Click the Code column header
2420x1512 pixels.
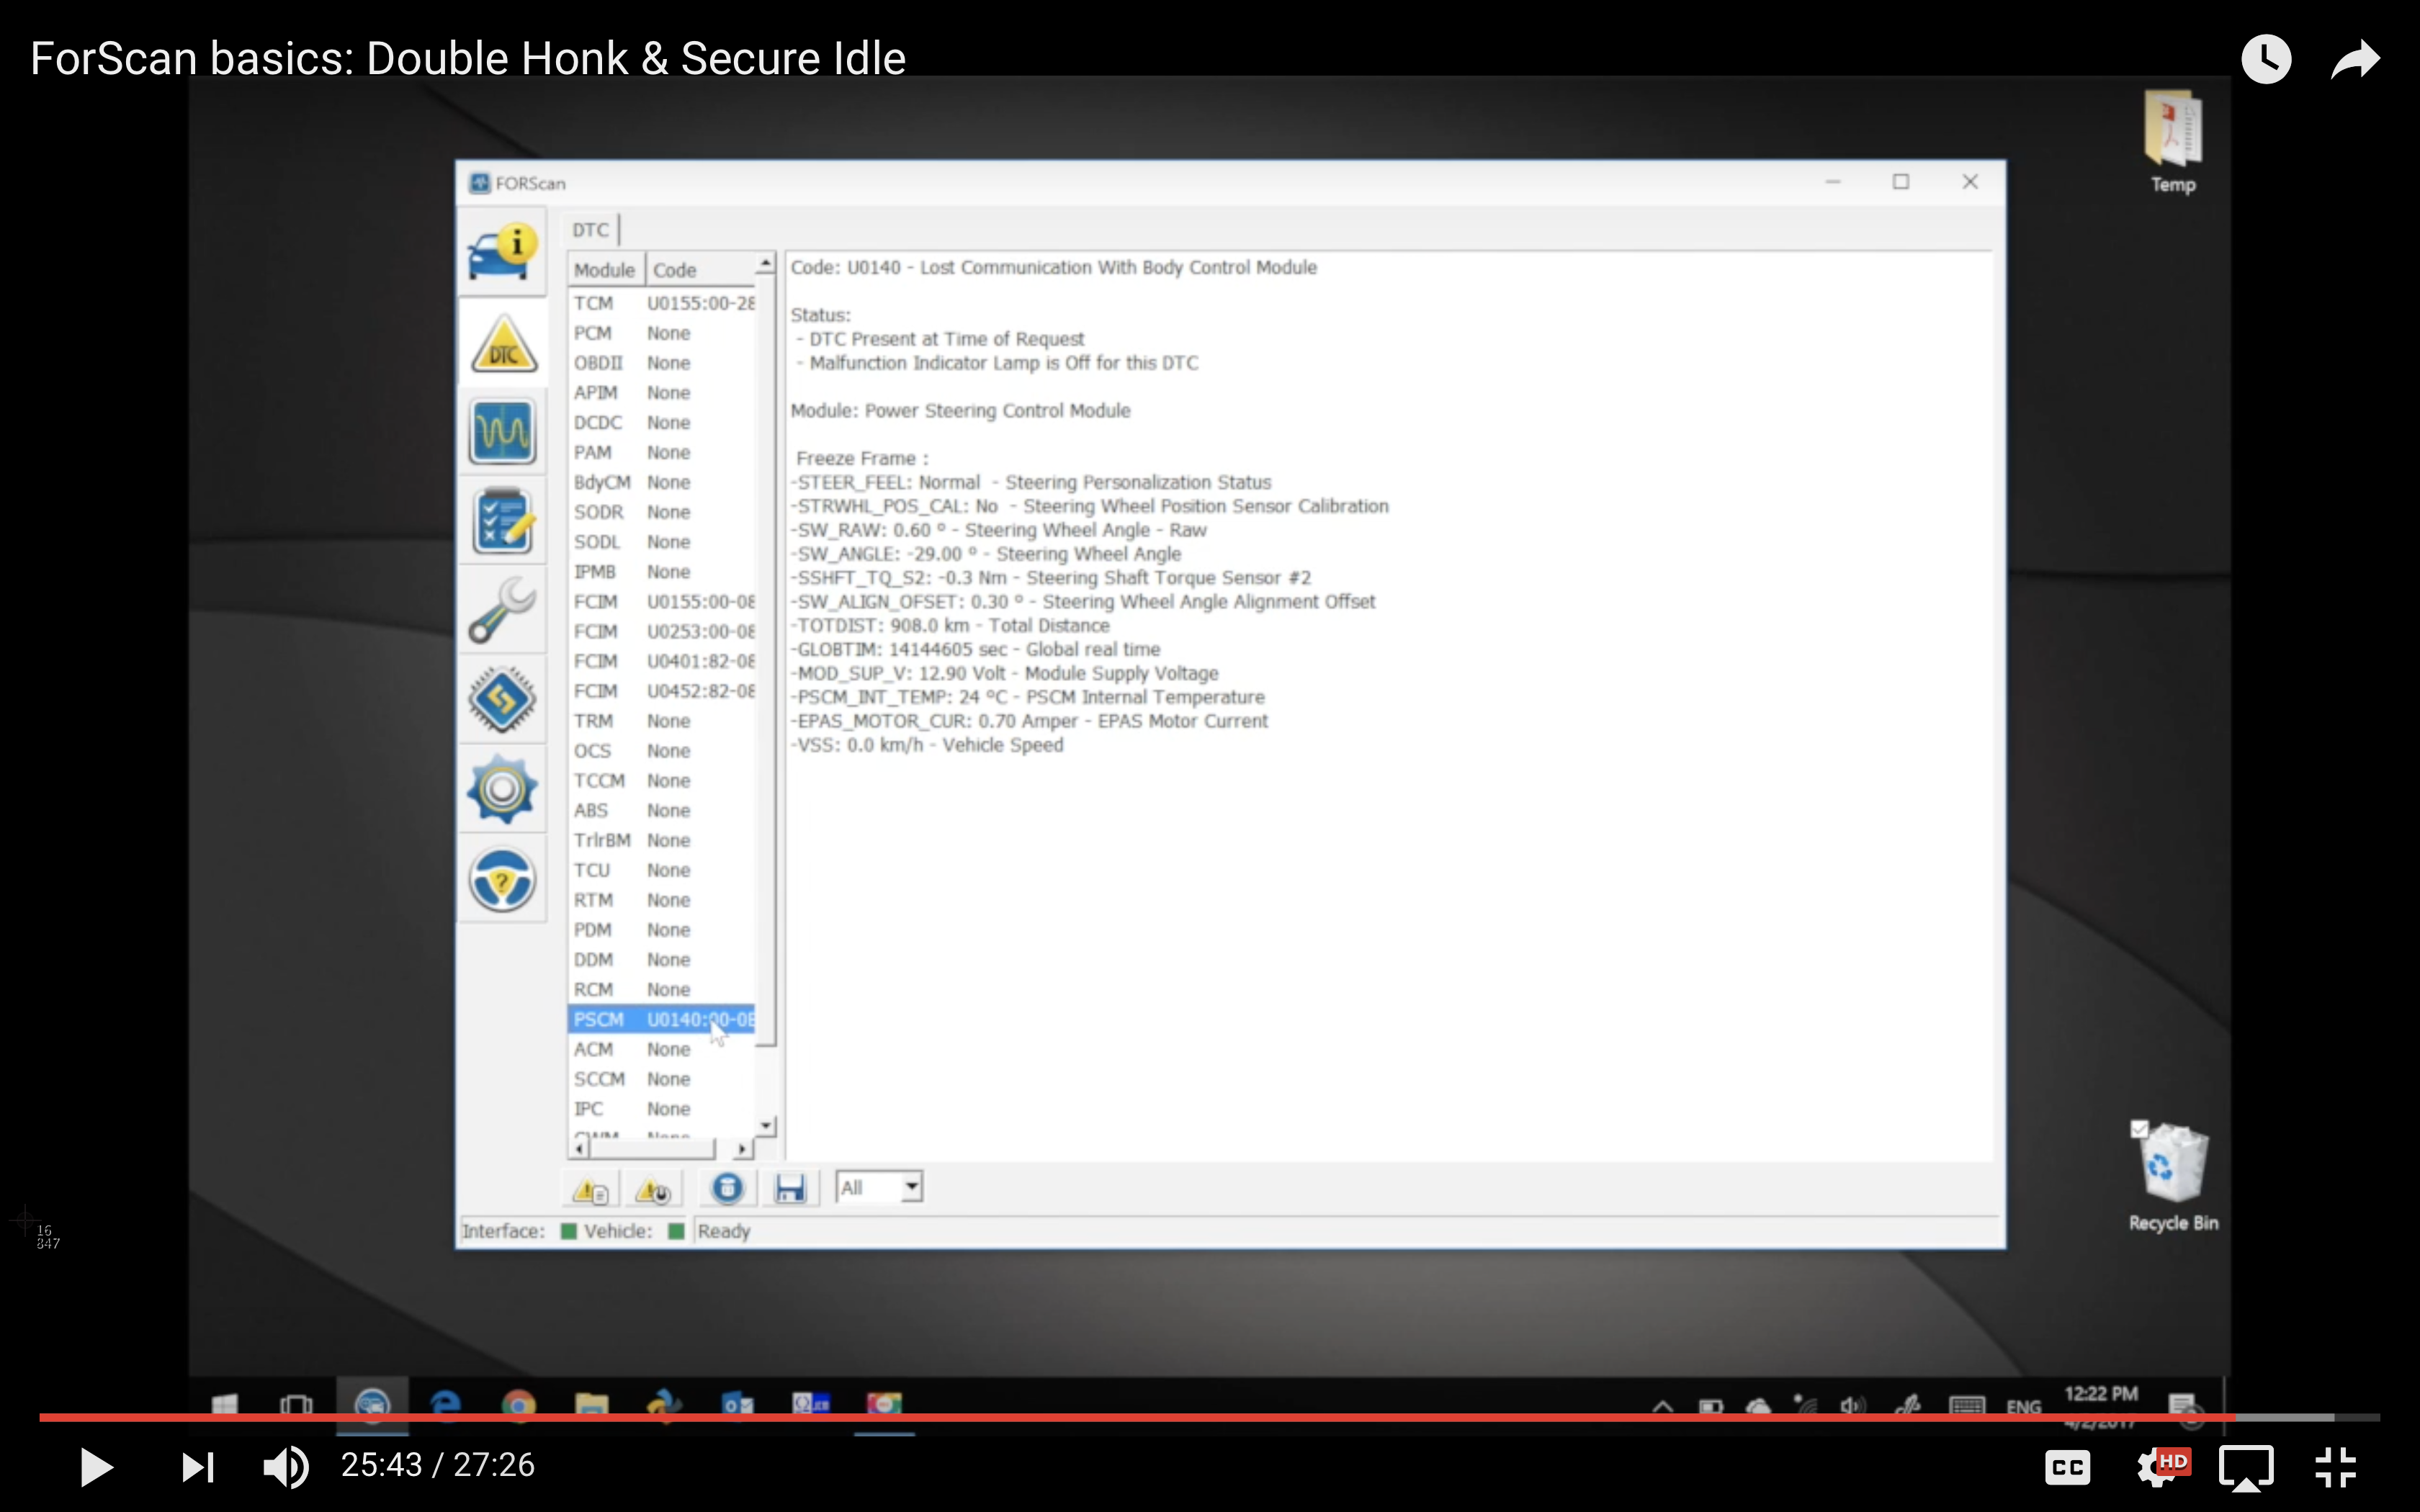click(700, 270)
